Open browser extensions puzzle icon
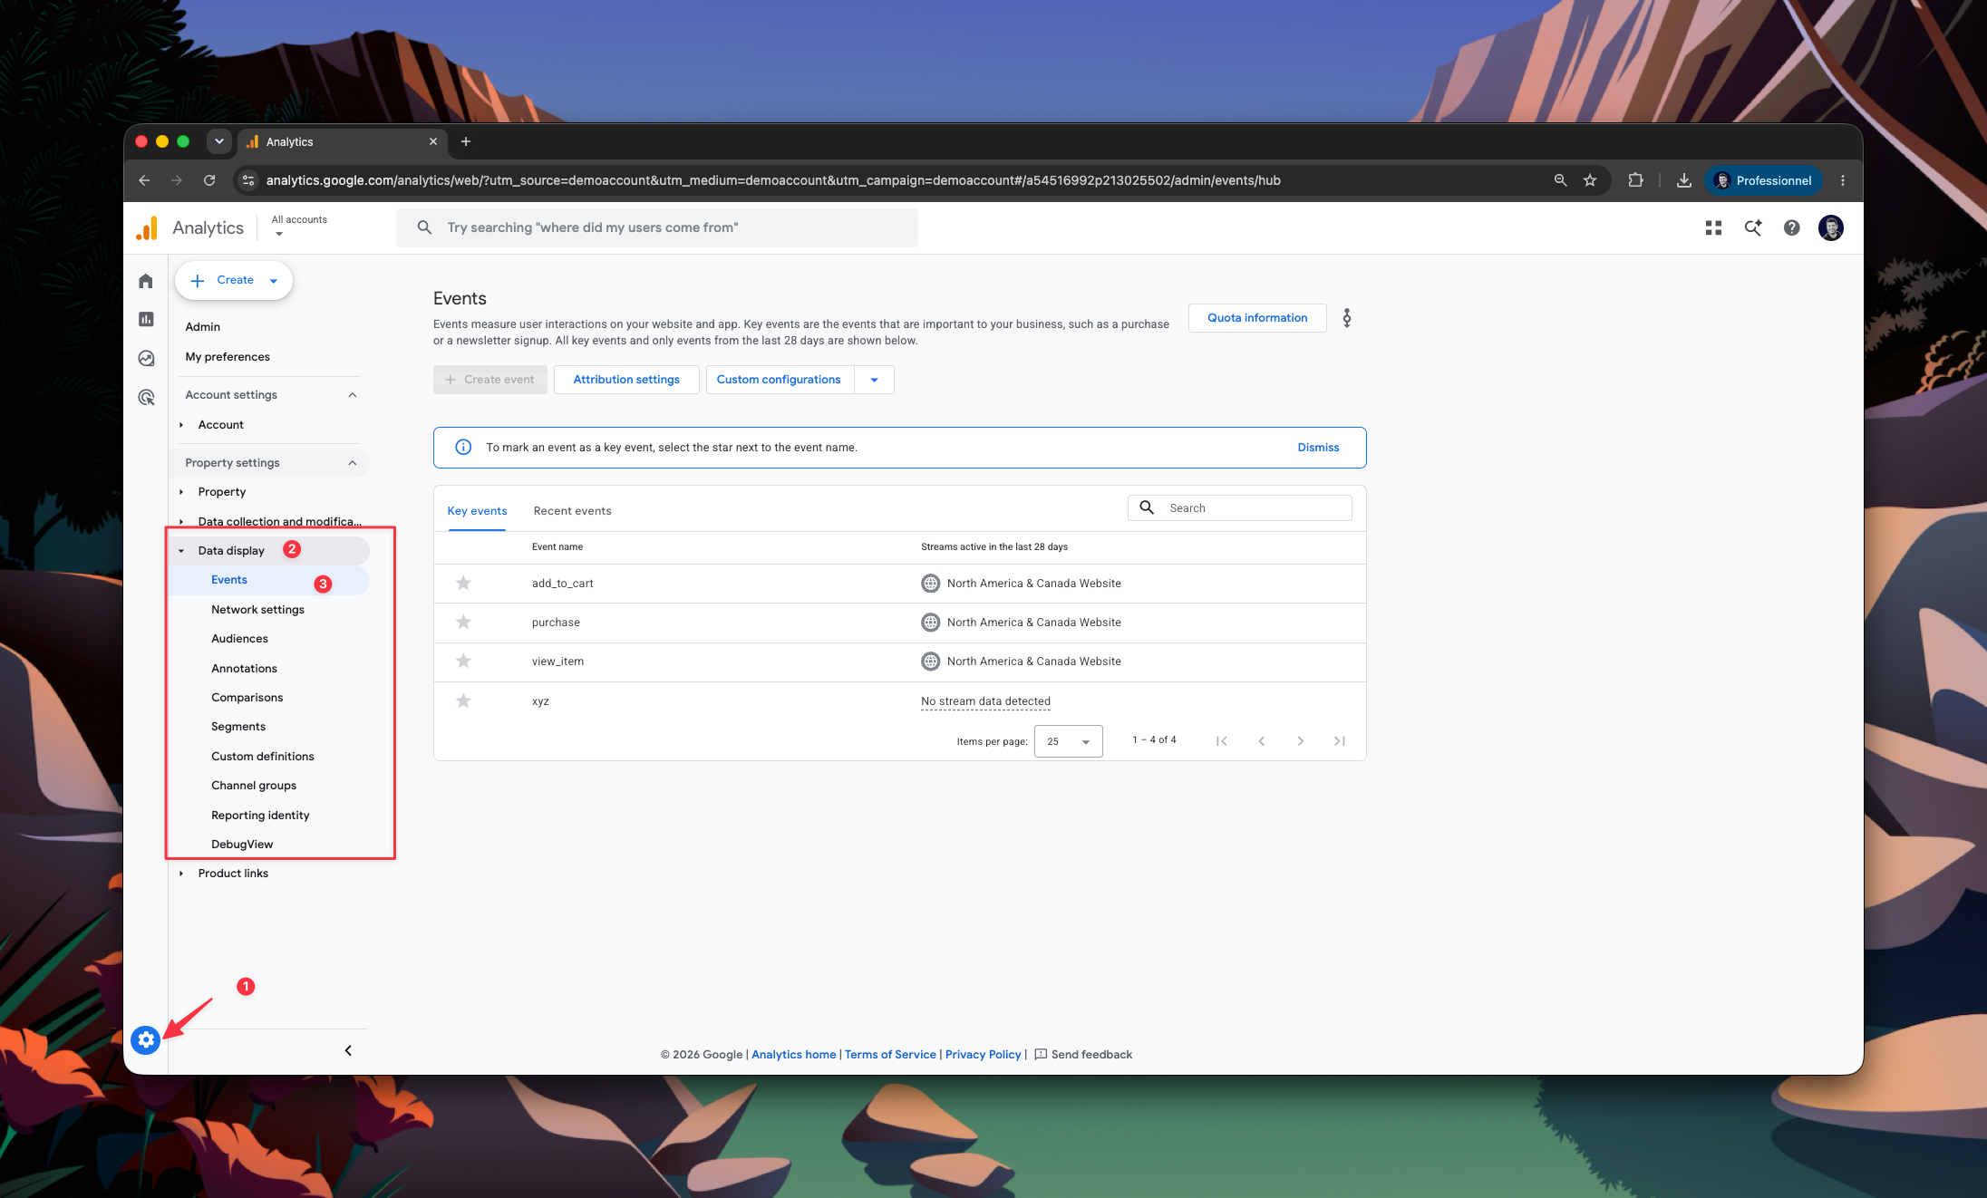The width and height of the screenshot is (1987, 1198). click(1636, 180)
